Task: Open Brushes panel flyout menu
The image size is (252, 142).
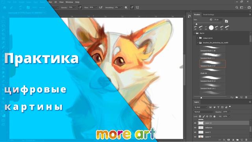Action: (x=250, y=15)
